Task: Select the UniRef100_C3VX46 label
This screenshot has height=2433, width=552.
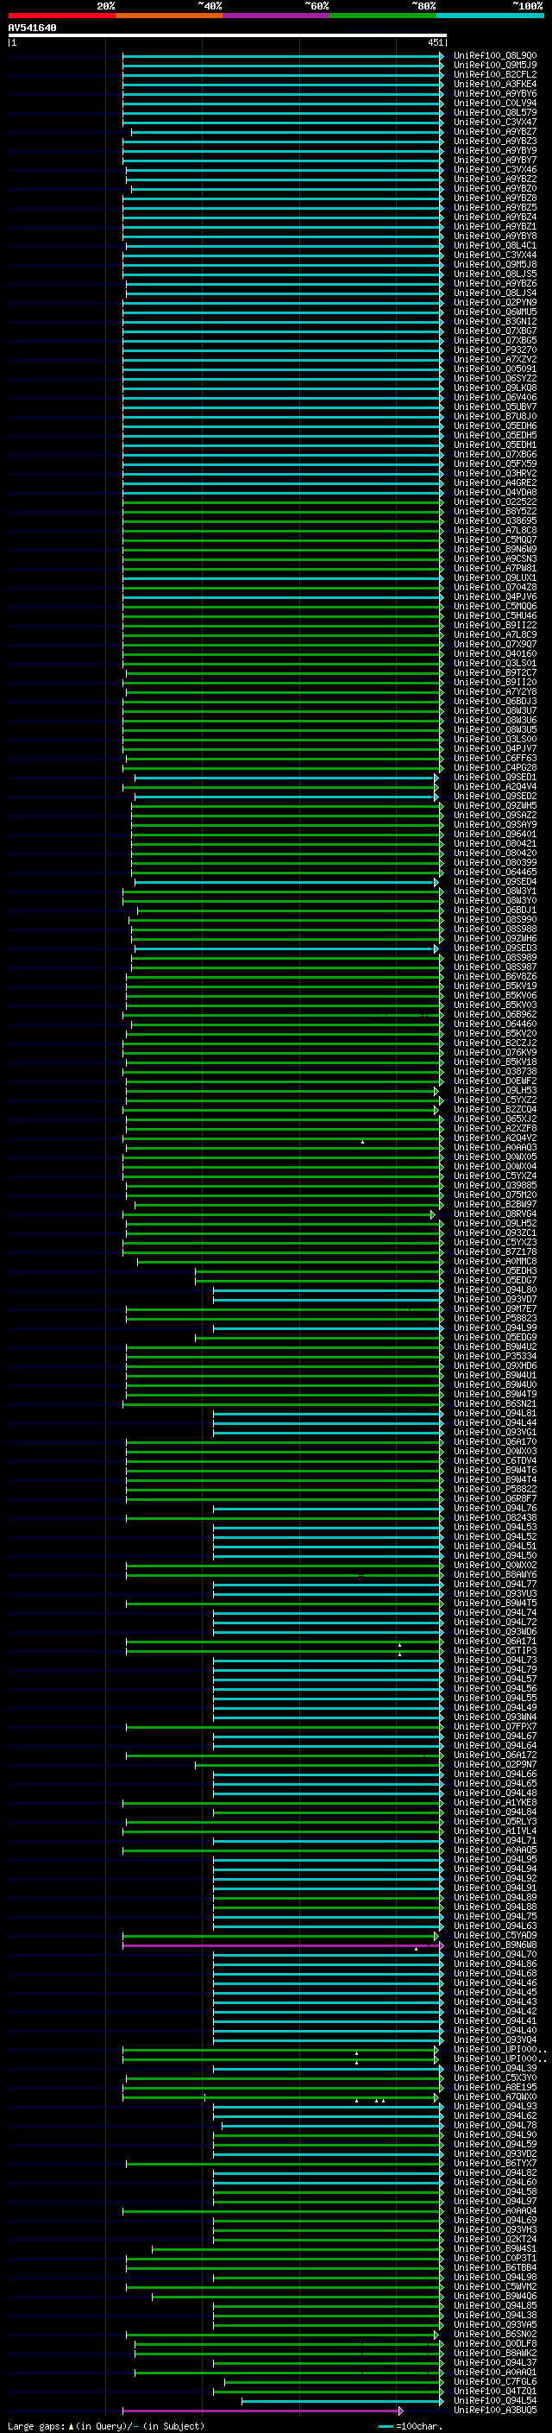Action: (495, 170)
